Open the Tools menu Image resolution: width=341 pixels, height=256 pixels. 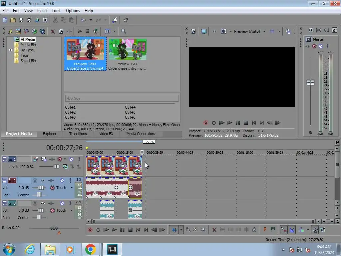tap(56, 10)
